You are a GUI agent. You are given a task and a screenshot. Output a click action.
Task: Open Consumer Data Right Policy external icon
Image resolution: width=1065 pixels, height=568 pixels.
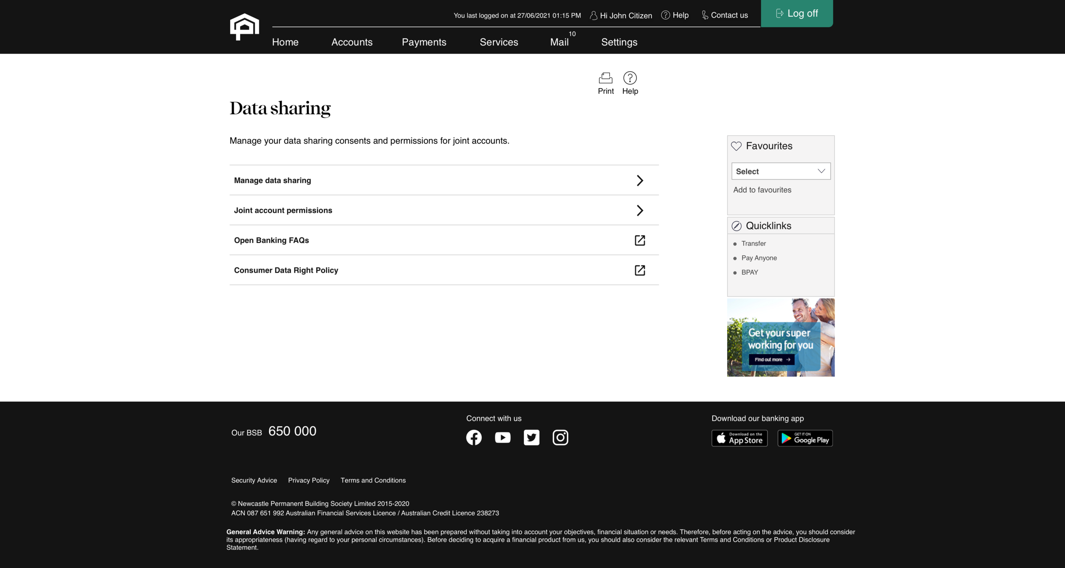coord(639,270)
